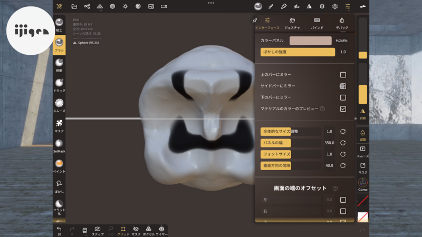This screenshot has width=422, height=237.
Task: Enable the 右 screen offset checkbox
Action: (x=343, y=211)
